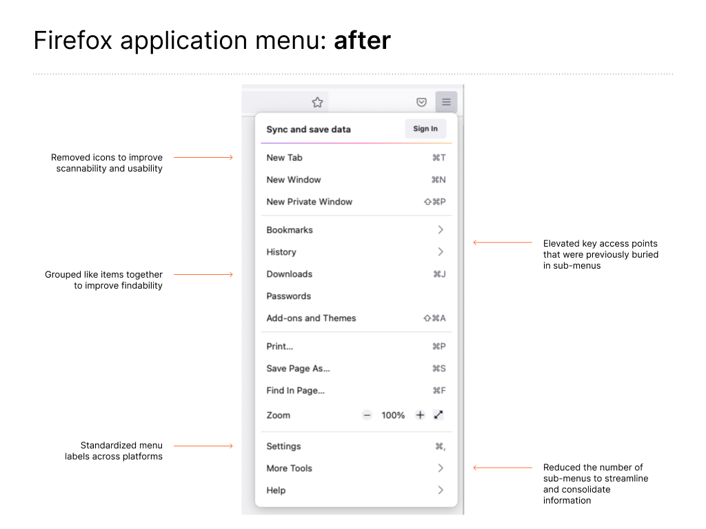This screenshot has width=706, height=529.
Task: Choose Save Page As... option
Action: click(x=356, y=369)
